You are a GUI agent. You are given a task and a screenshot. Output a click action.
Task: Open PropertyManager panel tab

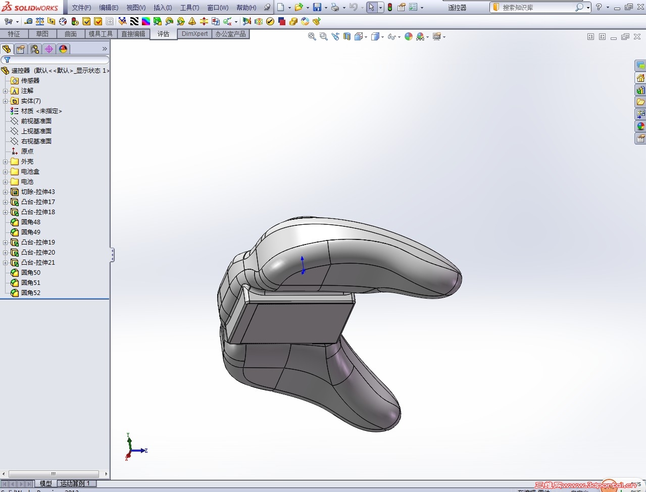point(20,49)
